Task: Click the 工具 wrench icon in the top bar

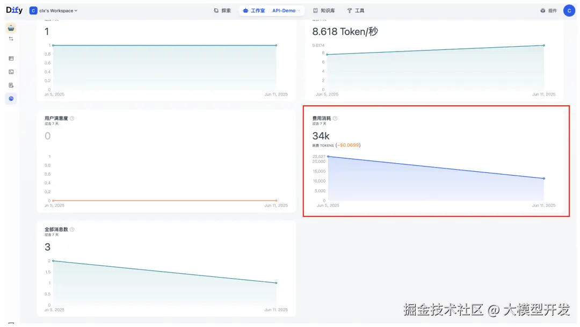Action: click(351, 10)
